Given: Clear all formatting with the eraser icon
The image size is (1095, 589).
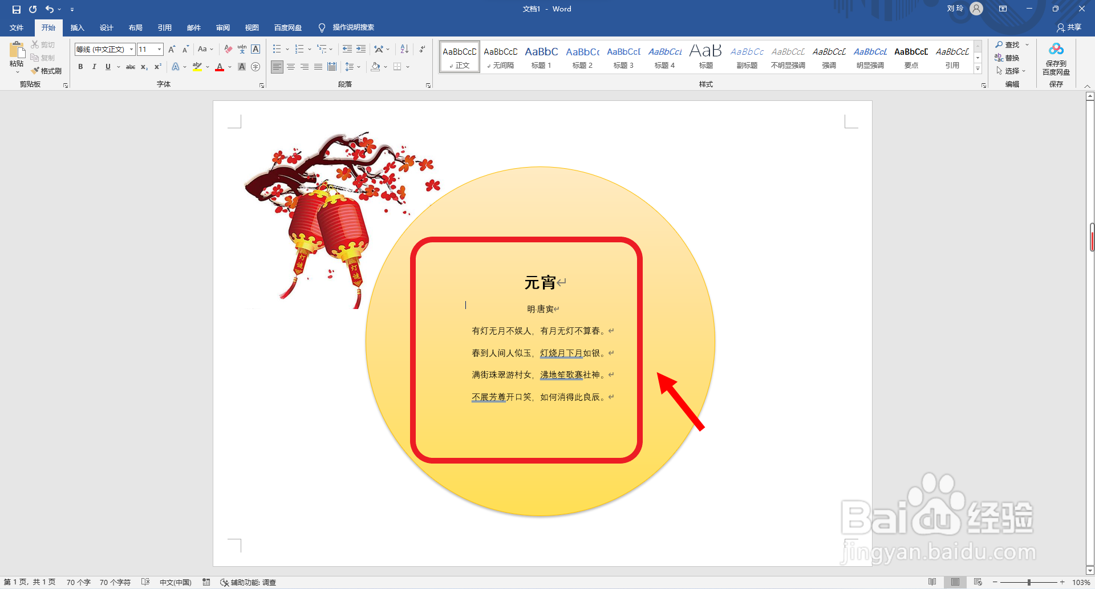Looking at the screenshot, I should tap(228, 49).
